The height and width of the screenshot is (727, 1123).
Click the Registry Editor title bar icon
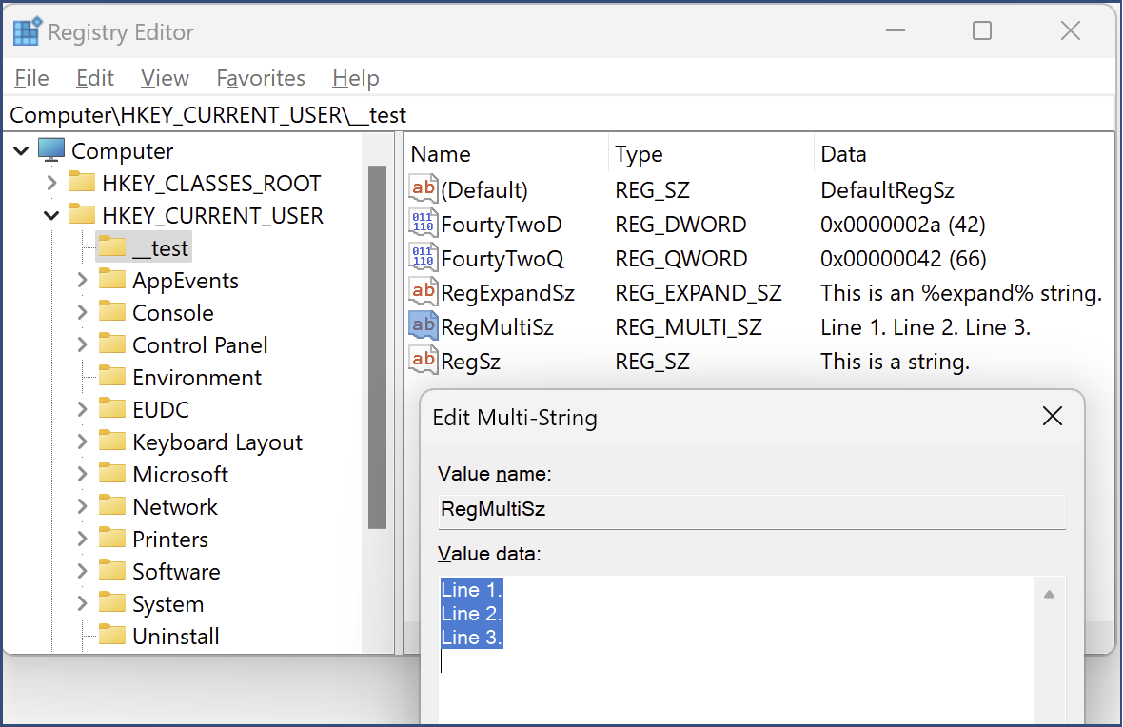tap(26, 30)
